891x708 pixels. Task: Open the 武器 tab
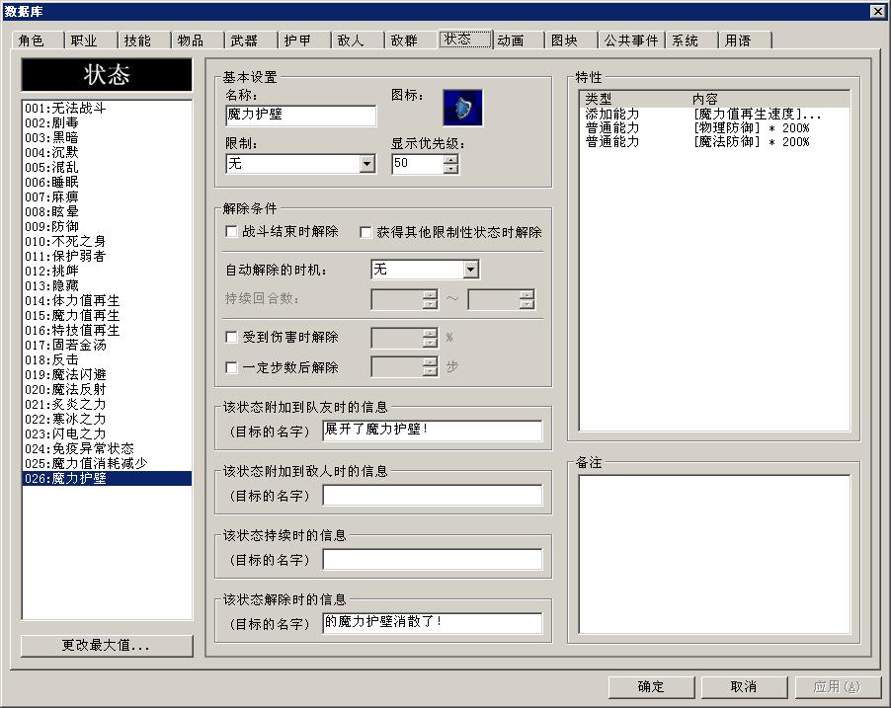coord(251,40)
